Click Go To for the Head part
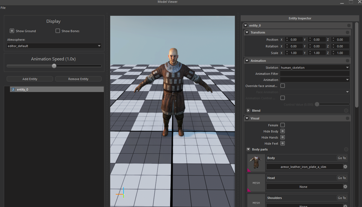362x207 pixels. pos(342,178)
